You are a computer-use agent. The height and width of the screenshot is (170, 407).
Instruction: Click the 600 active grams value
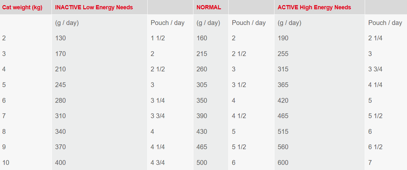[283, 163]
